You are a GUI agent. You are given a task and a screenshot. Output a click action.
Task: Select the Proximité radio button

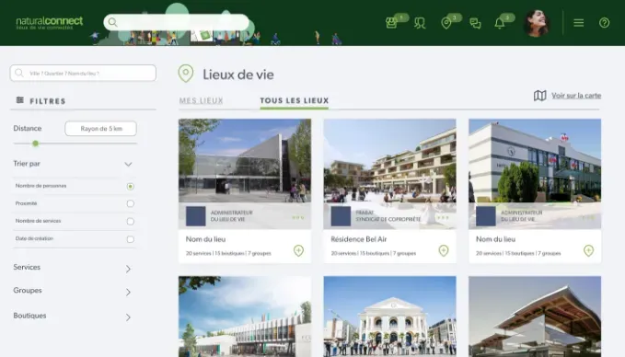point(131,203)
